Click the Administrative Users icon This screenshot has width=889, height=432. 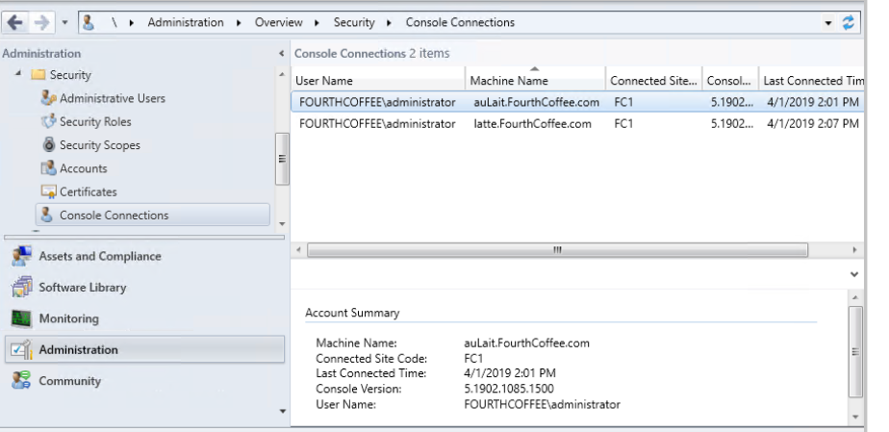49,98
